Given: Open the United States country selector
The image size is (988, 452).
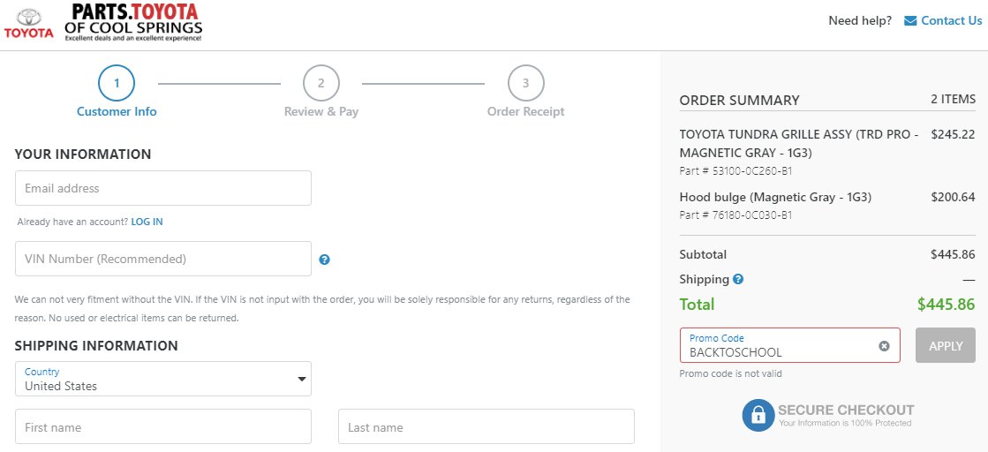Looking at the screenshot, I should 163,379.
